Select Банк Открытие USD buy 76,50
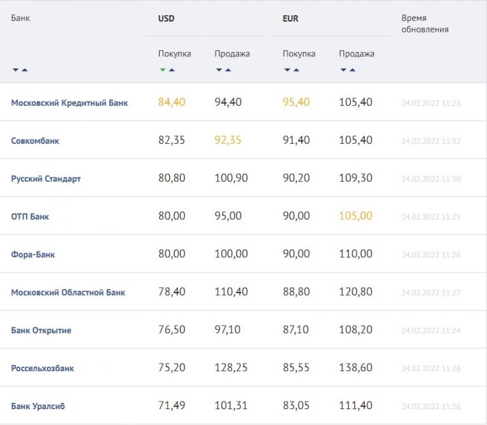 pos(172,329)
